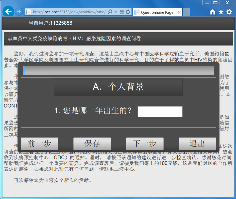Click the localhost URL in address bar
The width and height of the screenshot is (236, 199).
tap(69, 12)
